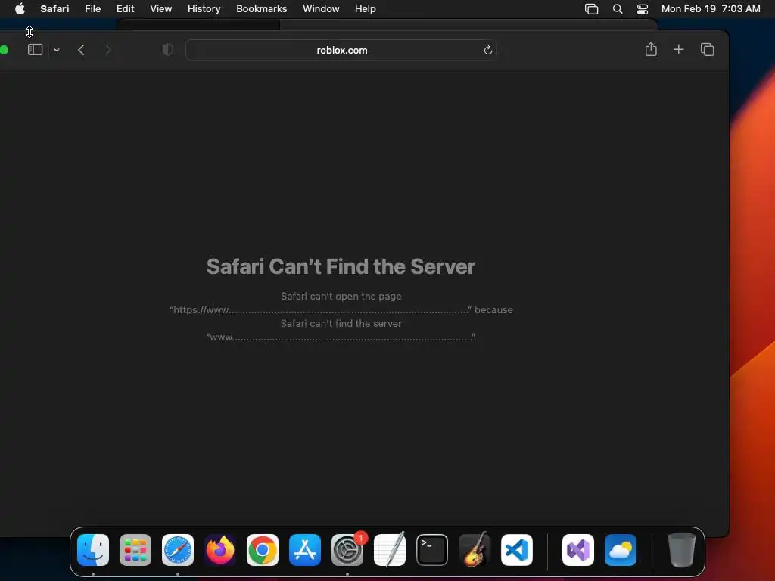Open System Settings from the Dock
Image resolution: width=775 pixels, height=581 pixels.
coord(347,550)
